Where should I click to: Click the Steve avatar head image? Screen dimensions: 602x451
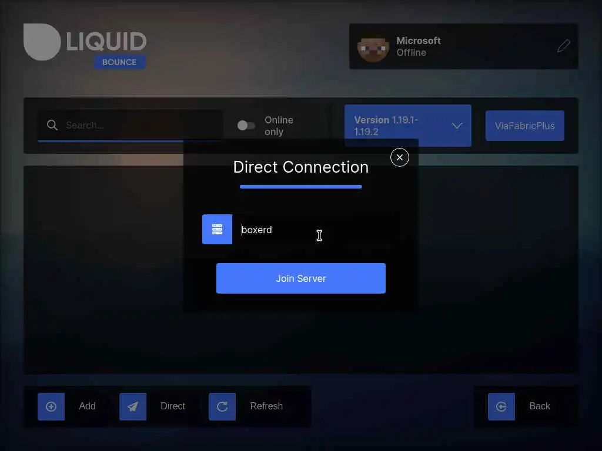point(373,47)
